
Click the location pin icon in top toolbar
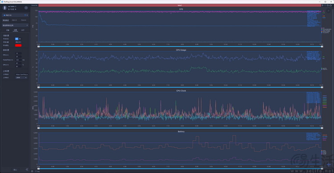pos(322,5)
